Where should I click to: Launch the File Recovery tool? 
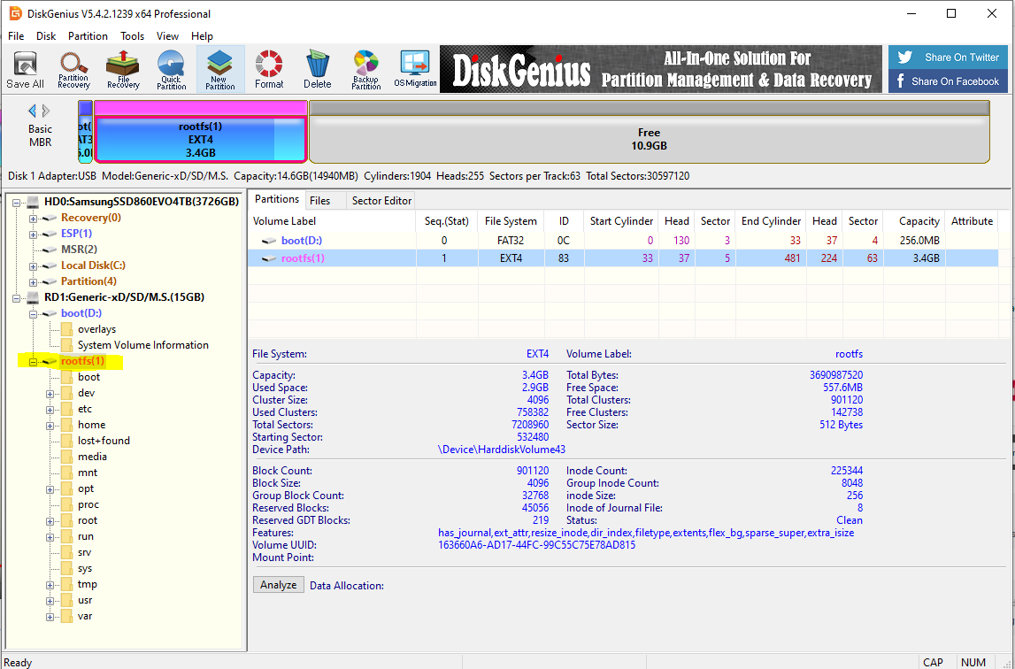click(123, 69)
